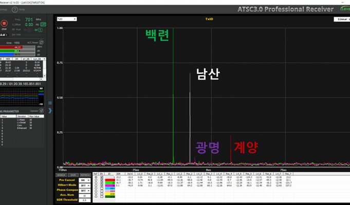
Task: Select Ref radio for magenta ID row
Action: click(96, 186)
